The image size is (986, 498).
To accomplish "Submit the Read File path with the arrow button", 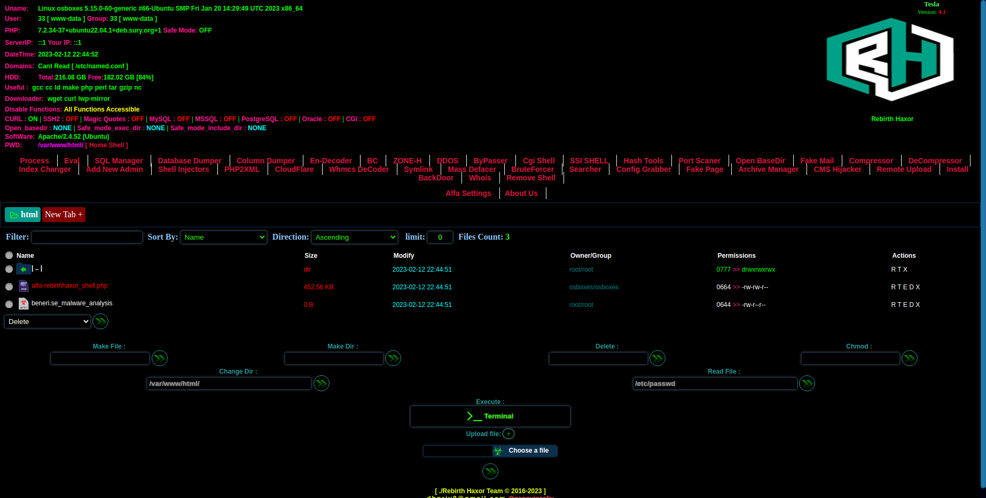I will (807, 383).
